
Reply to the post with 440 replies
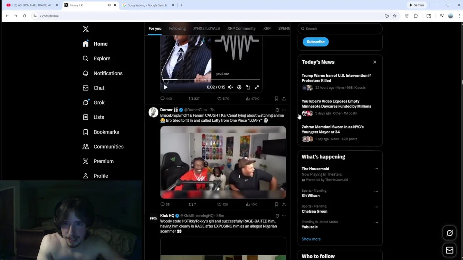click(x=166, y=99)
